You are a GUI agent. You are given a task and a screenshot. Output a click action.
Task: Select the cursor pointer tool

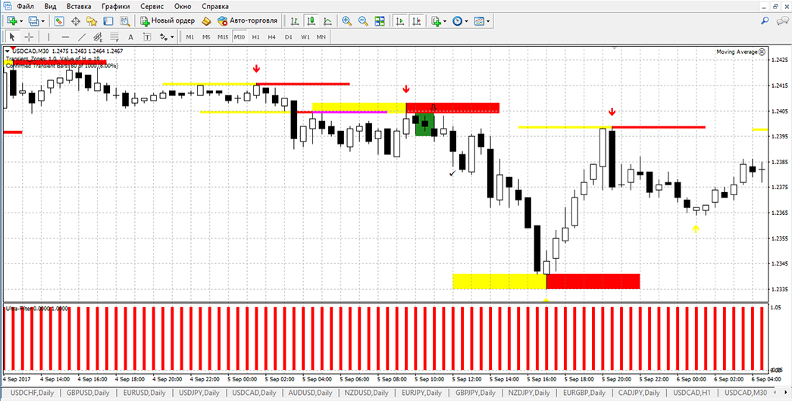12,37
